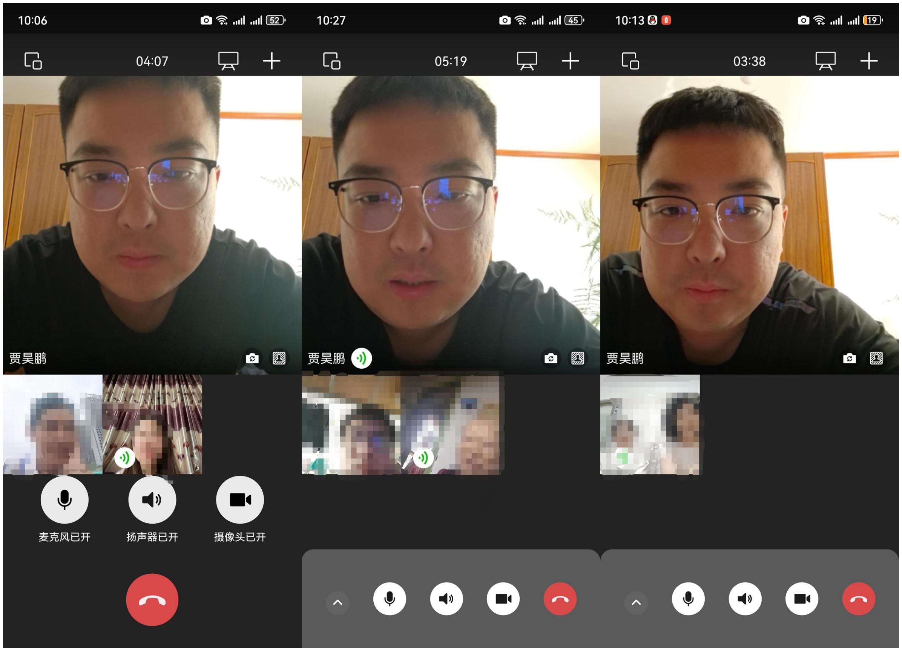The image size is (902, 651).
Task: Toggle 扬声器已开 speaker button
Action: [x=152, y=499]
